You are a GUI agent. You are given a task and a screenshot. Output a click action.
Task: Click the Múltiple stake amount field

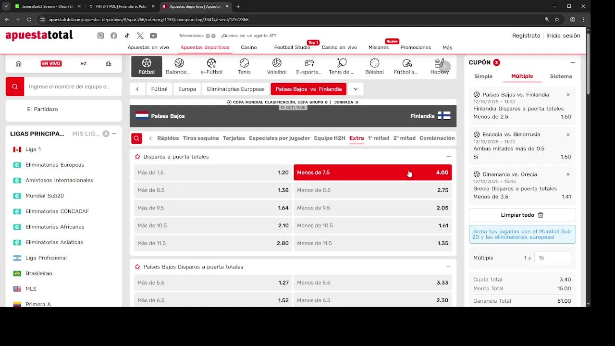tap(553, 258)
